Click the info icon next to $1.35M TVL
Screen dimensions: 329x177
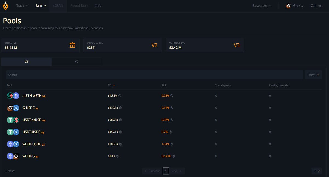(120, 96)
